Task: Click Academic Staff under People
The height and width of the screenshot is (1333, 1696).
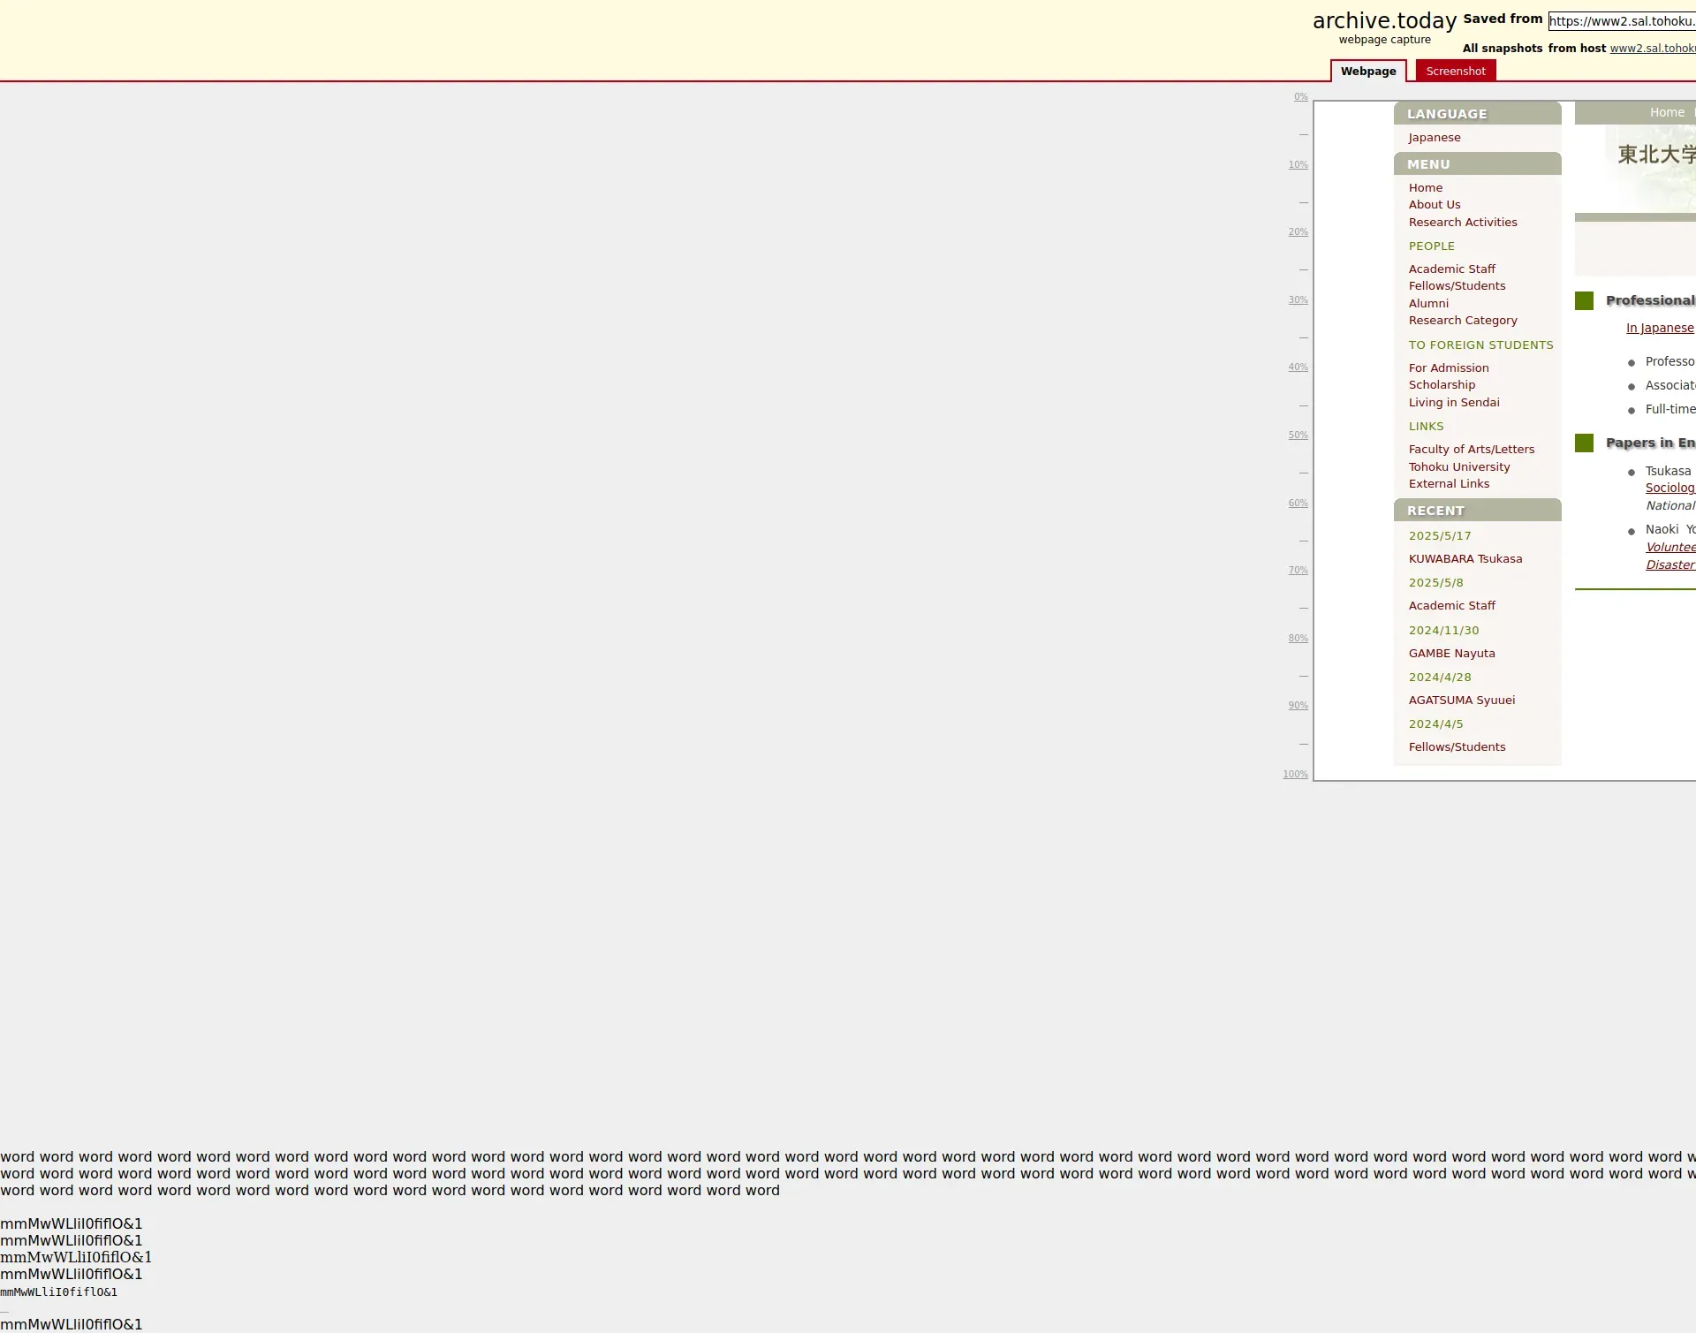Action: pyautogui.click(x=1451, y=269)
